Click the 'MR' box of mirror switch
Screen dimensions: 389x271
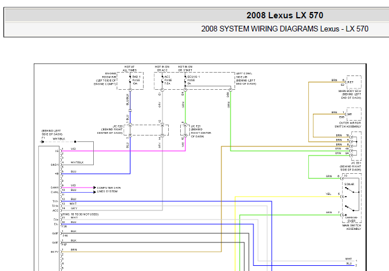click(x=354, y=114)
